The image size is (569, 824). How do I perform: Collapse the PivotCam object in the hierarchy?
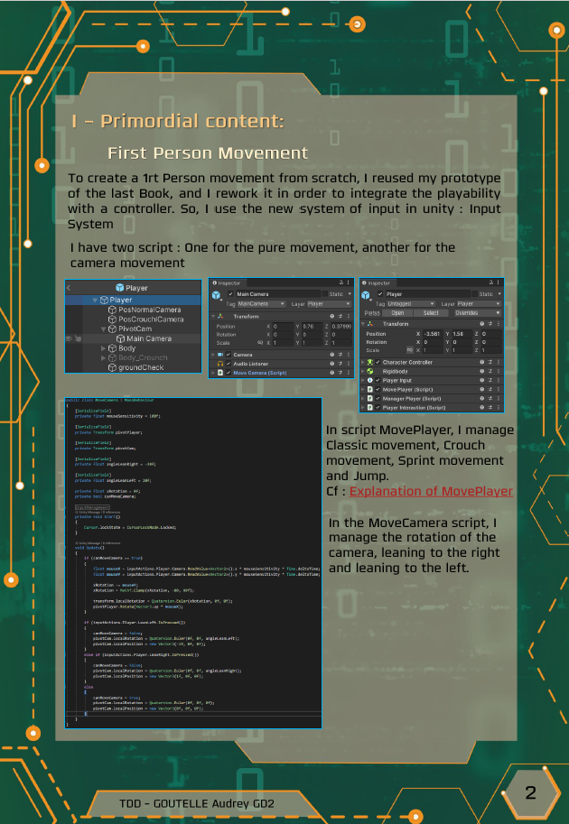pyautogui.click(x=104, y=329)
